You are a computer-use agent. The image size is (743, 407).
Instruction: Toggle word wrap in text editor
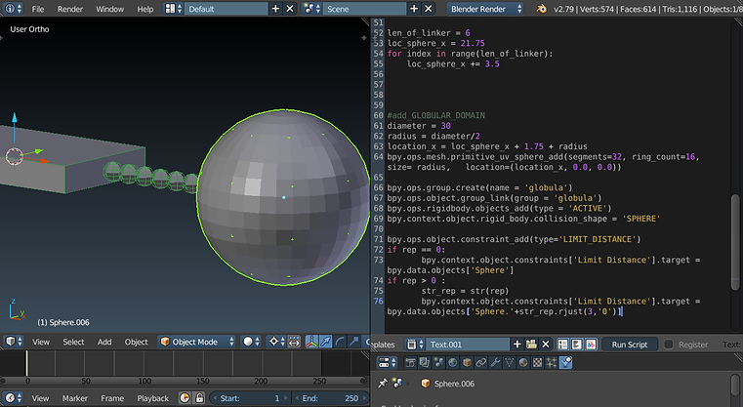[x=577, y=345]
